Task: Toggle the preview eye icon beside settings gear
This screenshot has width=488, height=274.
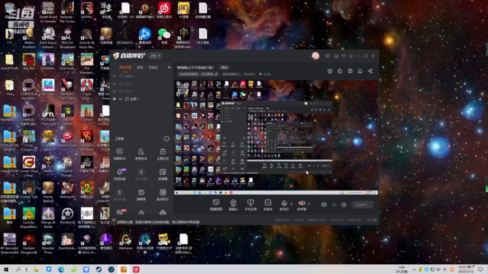Action: pos(334,205)
